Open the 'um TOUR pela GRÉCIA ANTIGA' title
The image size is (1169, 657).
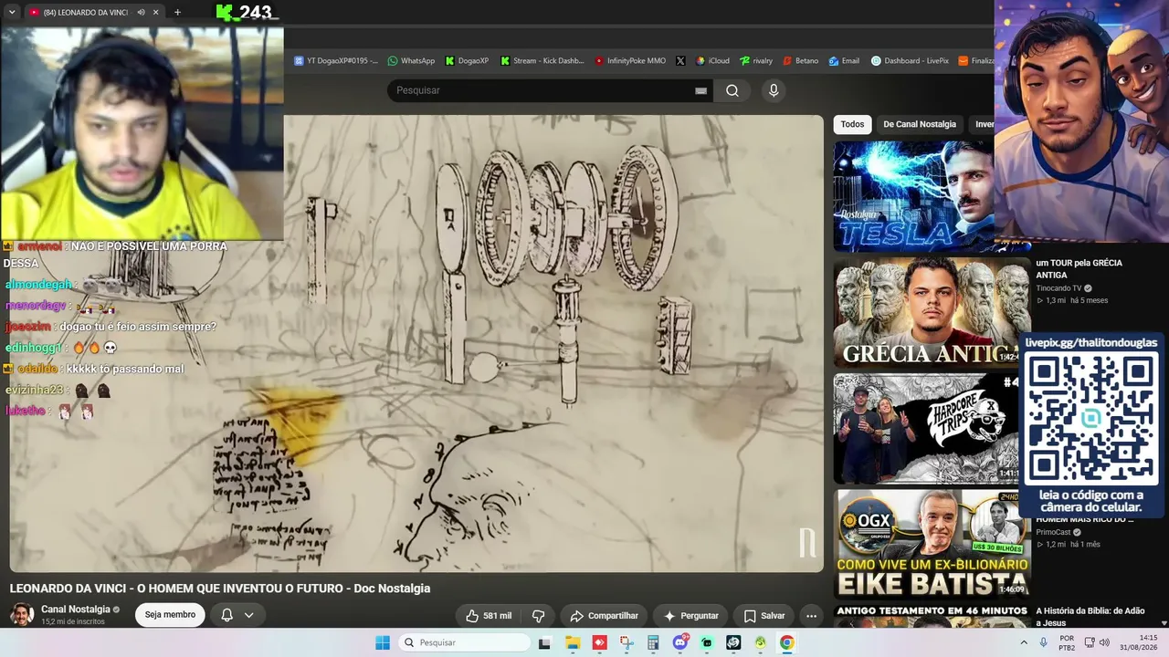1079,268
